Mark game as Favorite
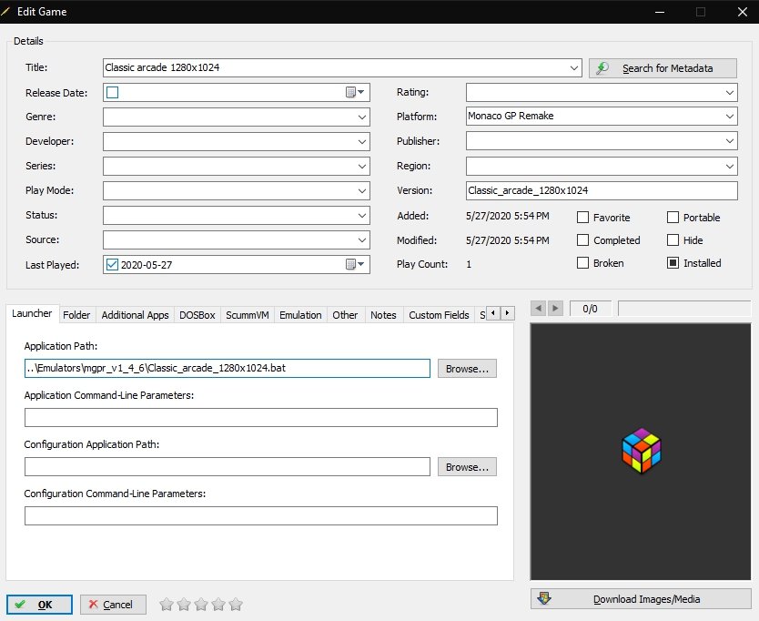The image size is (759, 621). point(582,217)
